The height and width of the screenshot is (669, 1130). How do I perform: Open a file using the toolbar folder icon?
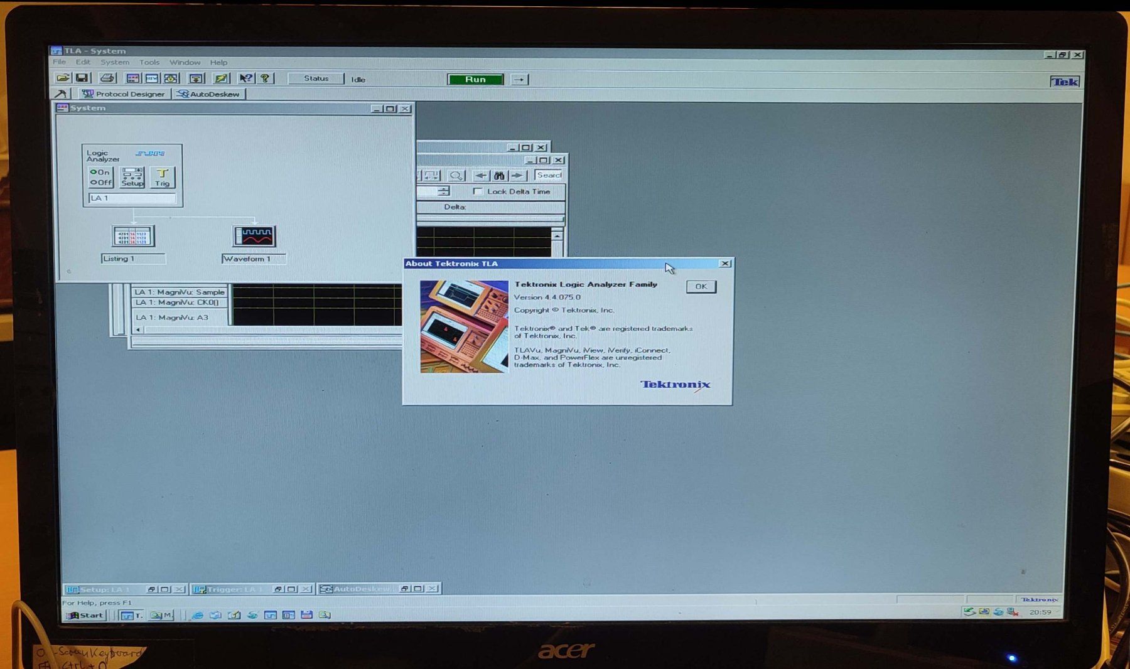[x=63, y=78]
